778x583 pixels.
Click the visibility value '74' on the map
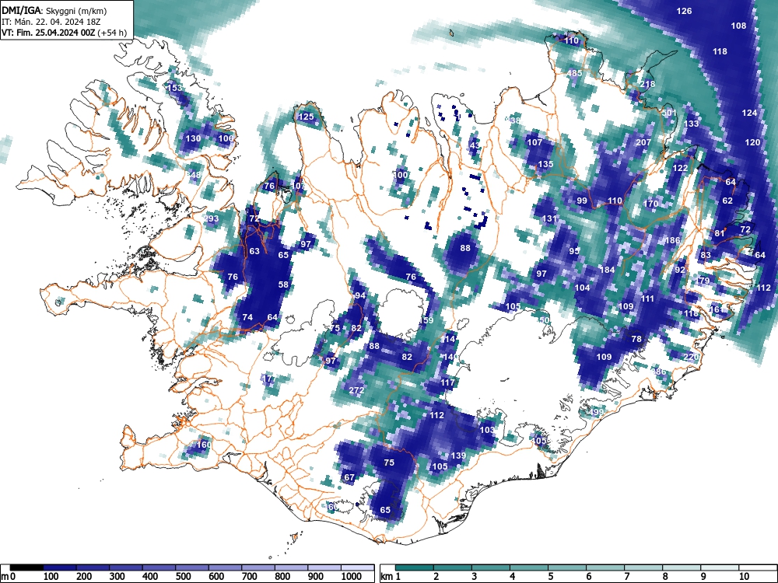tap(247, 317)
